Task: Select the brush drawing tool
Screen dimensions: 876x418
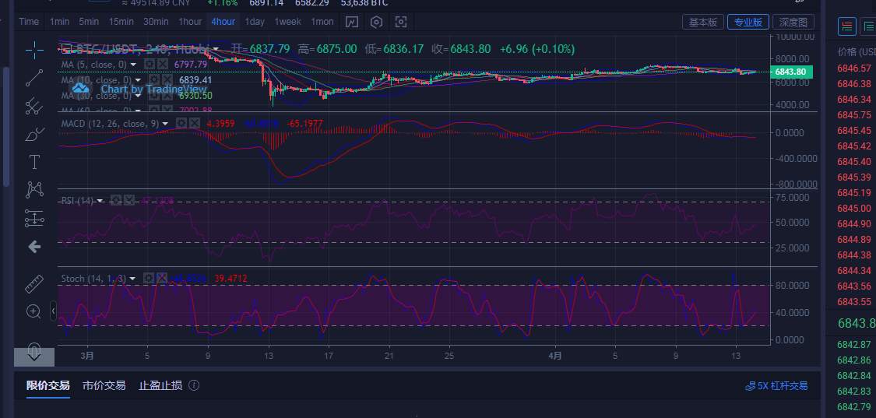Action: [x=34, y=134]
